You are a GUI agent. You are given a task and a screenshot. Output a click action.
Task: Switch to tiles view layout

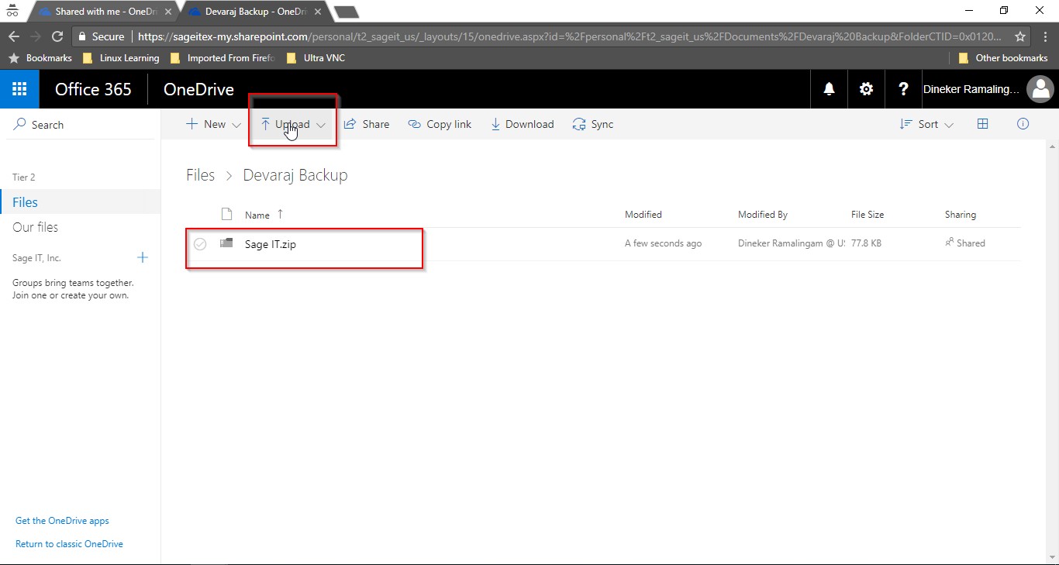[x=982, y=124]
